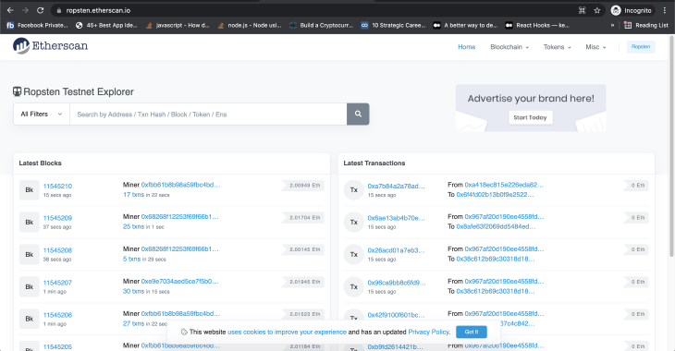The height and width of the screenshot is (351, 675).
Task: Expand the Misc menu
Action: [x=595, y=47]
